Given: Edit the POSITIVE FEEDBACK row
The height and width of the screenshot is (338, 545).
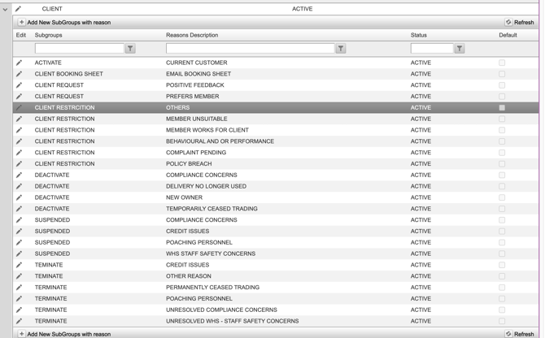Looking at the screenshot, I should click(x=20, y=85).
